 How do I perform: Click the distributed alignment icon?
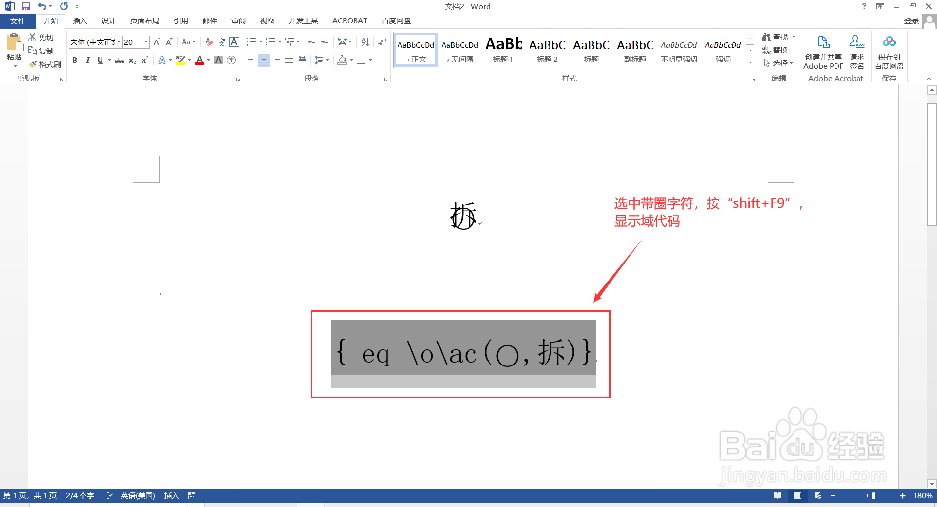click(302, 60)
